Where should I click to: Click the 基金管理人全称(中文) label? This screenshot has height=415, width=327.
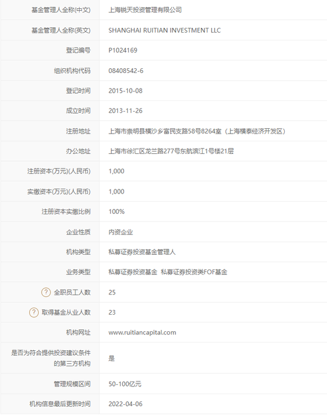pos(61,10)
